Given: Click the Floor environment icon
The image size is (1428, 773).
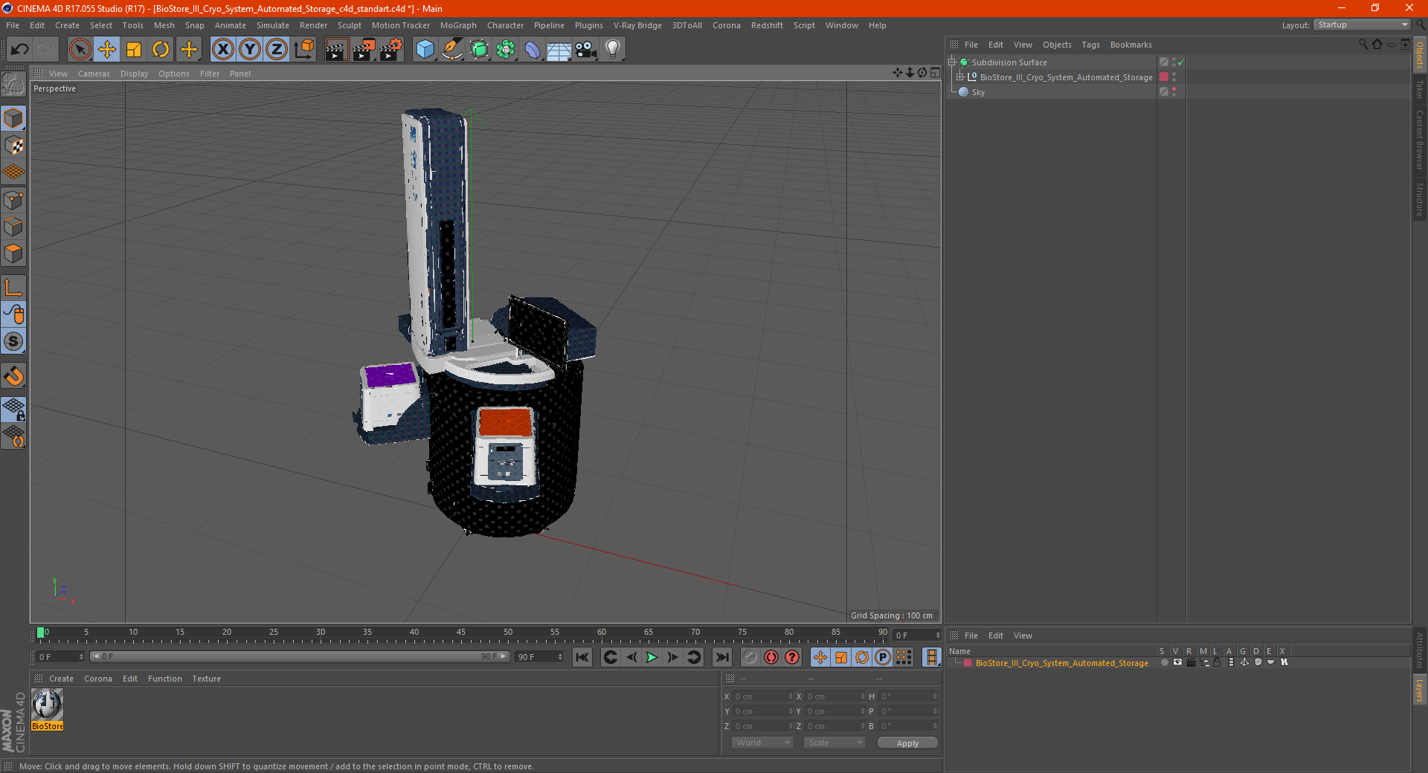Looking at the screenshot, I should (559, 50).
